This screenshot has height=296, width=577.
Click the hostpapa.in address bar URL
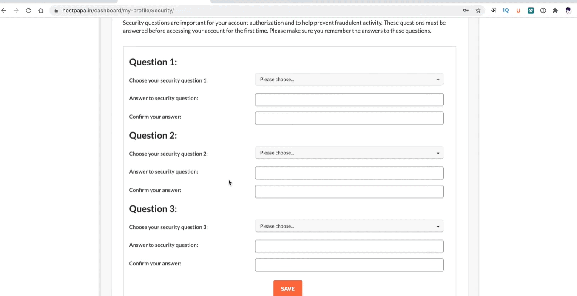point(118,11)
